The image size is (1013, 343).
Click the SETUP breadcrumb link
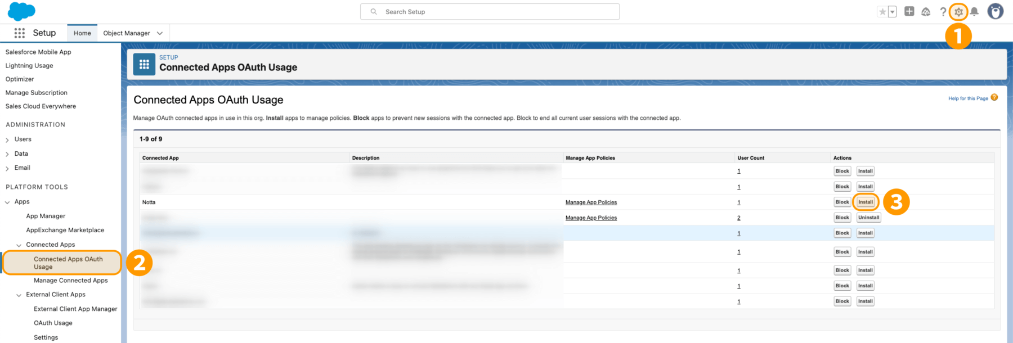click(x=168, y=57)
